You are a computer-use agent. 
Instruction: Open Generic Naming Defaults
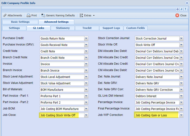pyautogui.click(x=58, y=15)
